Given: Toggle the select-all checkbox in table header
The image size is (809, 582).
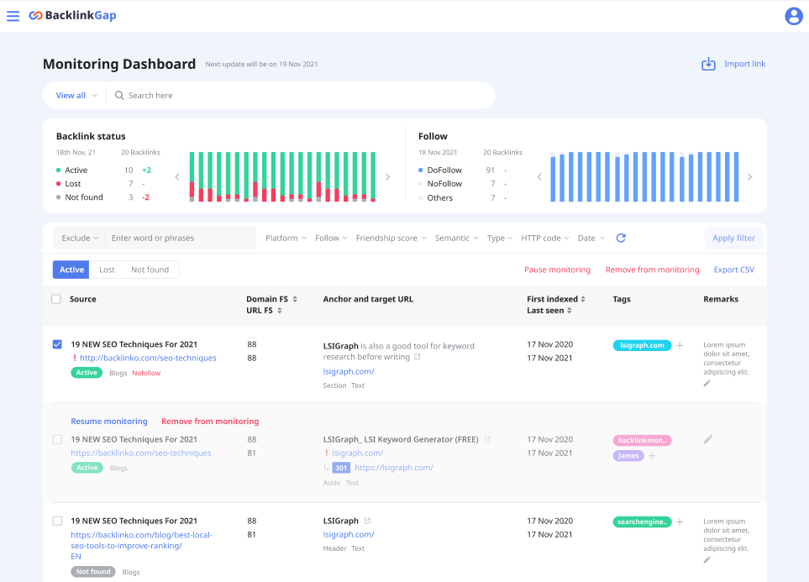Looking at the screenshot, I should [x=56, y=299].
